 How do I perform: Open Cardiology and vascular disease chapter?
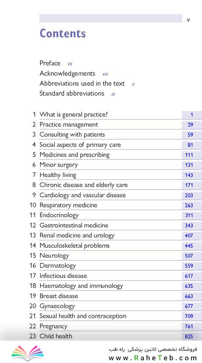(x=82, y=195)
